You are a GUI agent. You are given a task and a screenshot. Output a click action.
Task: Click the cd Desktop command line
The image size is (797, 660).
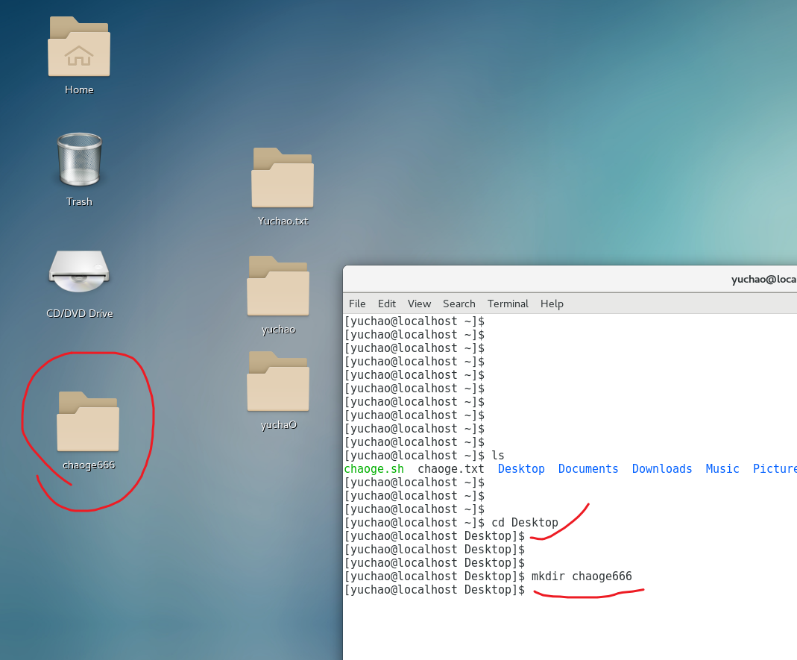click(524, 523)
